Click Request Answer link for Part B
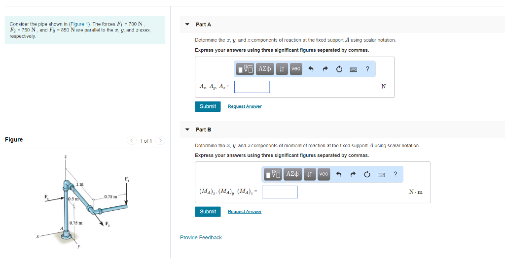This screenshot has width=505, height=258. [245, 212]
